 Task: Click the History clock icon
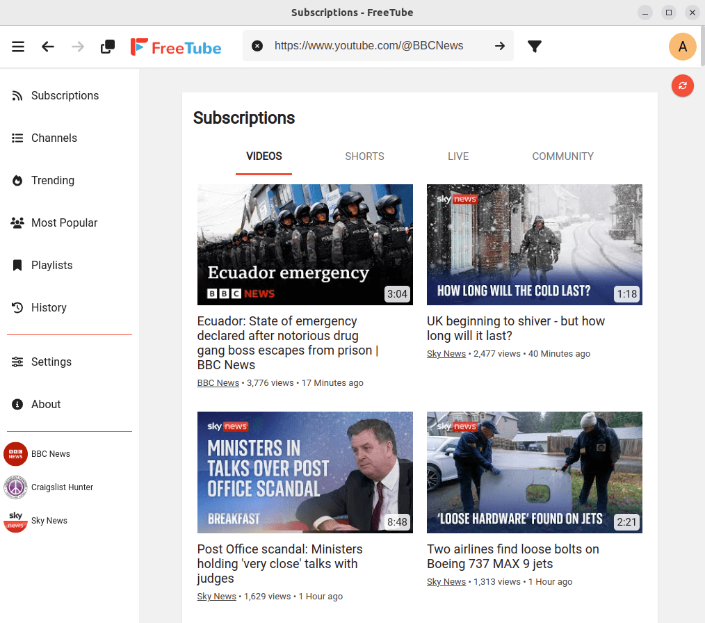17,307
